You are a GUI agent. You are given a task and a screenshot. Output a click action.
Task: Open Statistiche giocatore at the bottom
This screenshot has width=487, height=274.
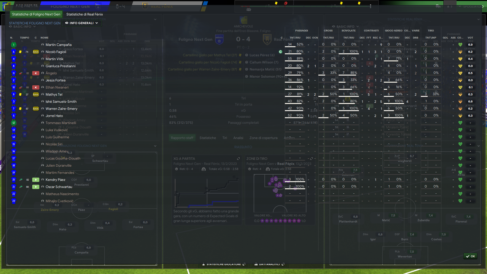point(223,264)
